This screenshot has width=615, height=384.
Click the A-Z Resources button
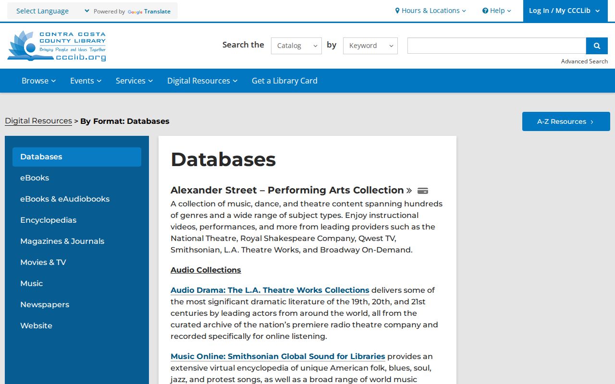click(x=566, y=121)
